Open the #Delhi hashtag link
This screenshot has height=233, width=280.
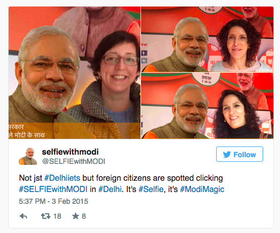coord(110,189)
